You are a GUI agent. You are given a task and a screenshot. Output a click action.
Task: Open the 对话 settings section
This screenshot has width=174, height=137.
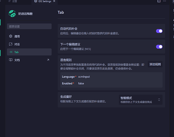click(x=29, y=44)
